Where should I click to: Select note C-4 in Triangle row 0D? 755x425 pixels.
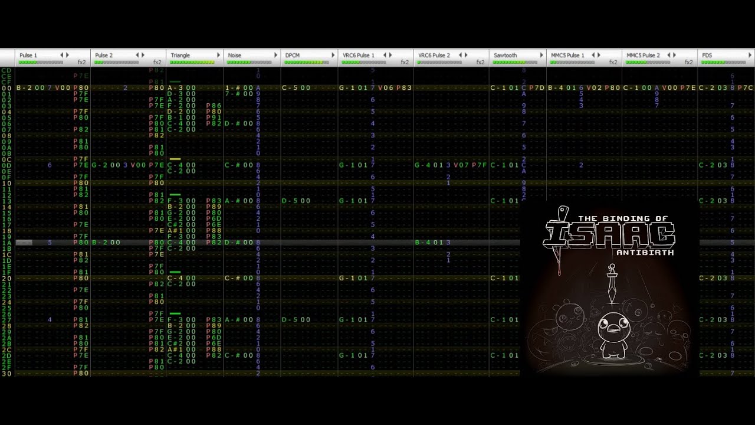coord(174,165)
